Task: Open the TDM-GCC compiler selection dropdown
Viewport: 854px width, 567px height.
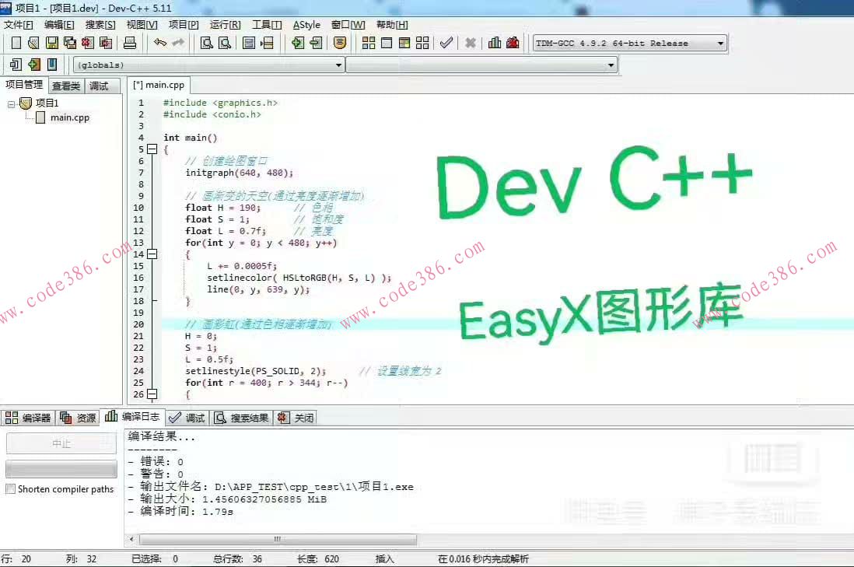Action: (720, 43)
